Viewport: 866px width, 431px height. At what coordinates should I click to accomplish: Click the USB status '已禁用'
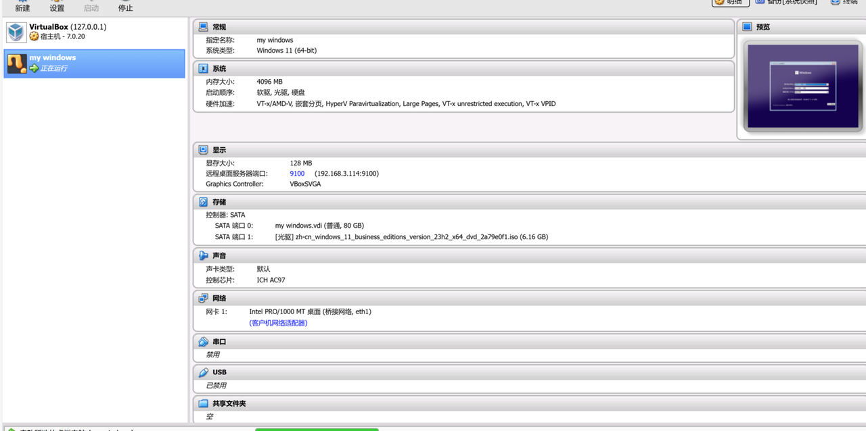point(216,386)
